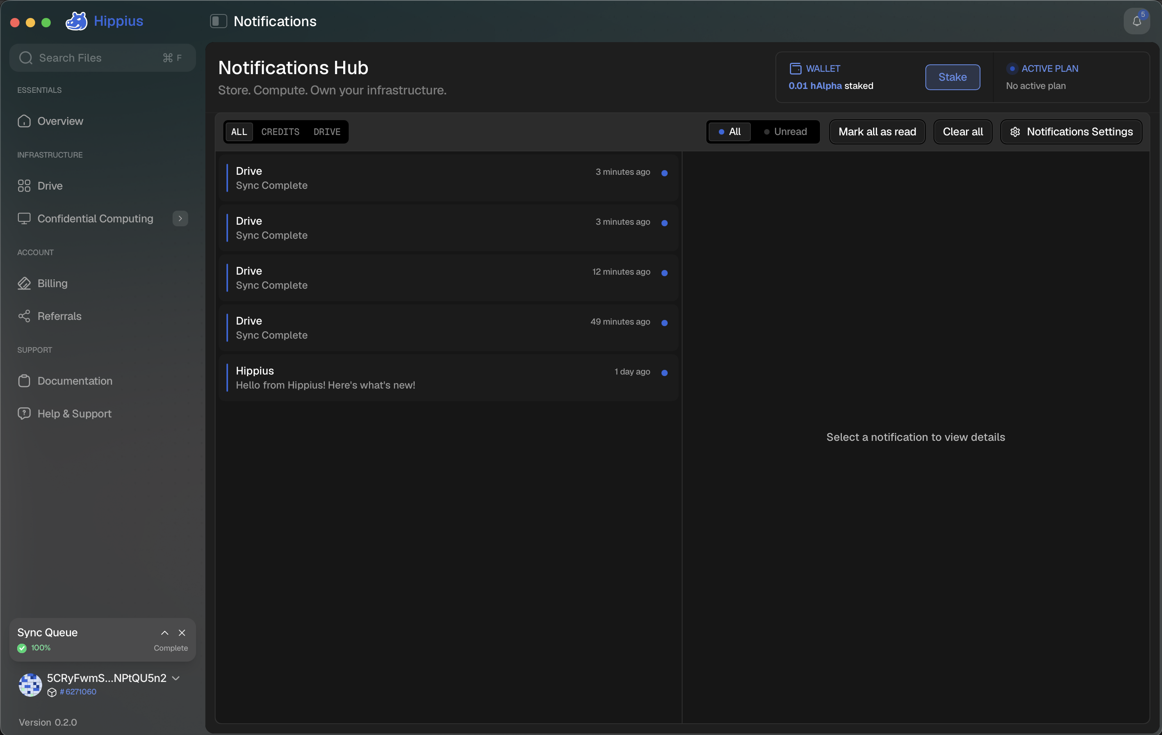Click the green checkmark sync status icon
Image resolution: width=1162 pixels, height=735 pixels.
click(22, 648)
